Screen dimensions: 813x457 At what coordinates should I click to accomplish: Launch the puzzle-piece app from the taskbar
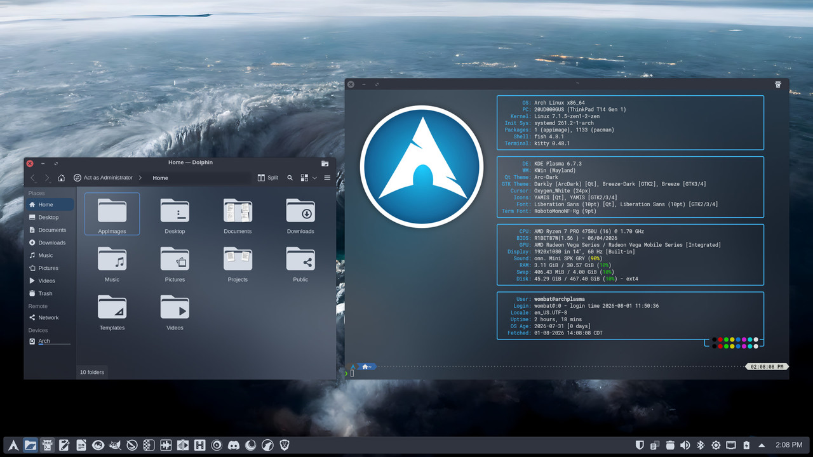click(166, 446)
